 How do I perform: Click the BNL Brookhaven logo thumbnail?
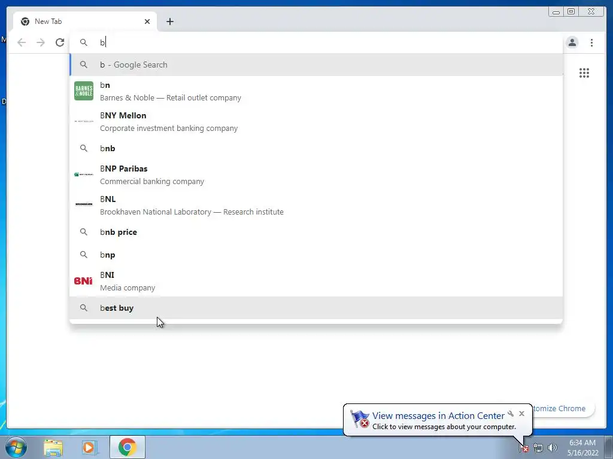(84, 204)
